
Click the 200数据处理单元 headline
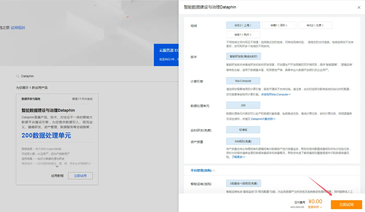[46, 135]
